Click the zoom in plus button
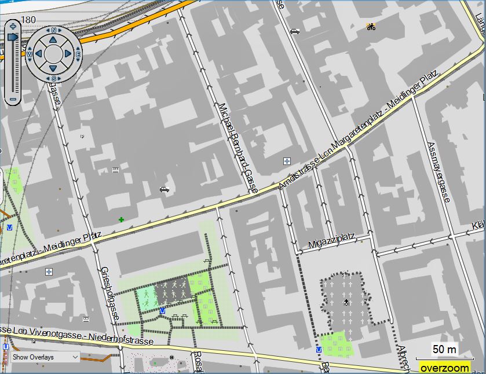The width and height of the screenshot is (486, 374). pyautogui.click(x=13, y=27)
